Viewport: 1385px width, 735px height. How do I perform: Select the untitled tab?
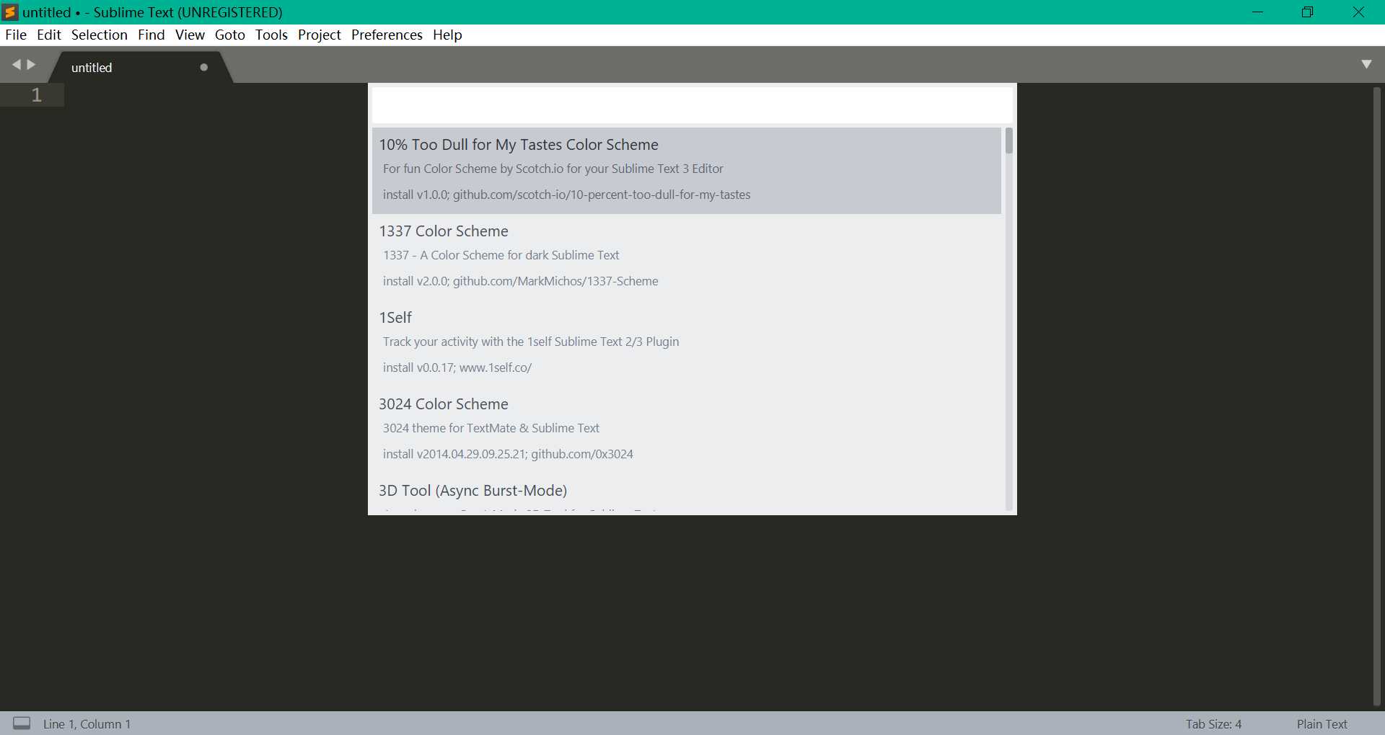[x=139, y=67]
